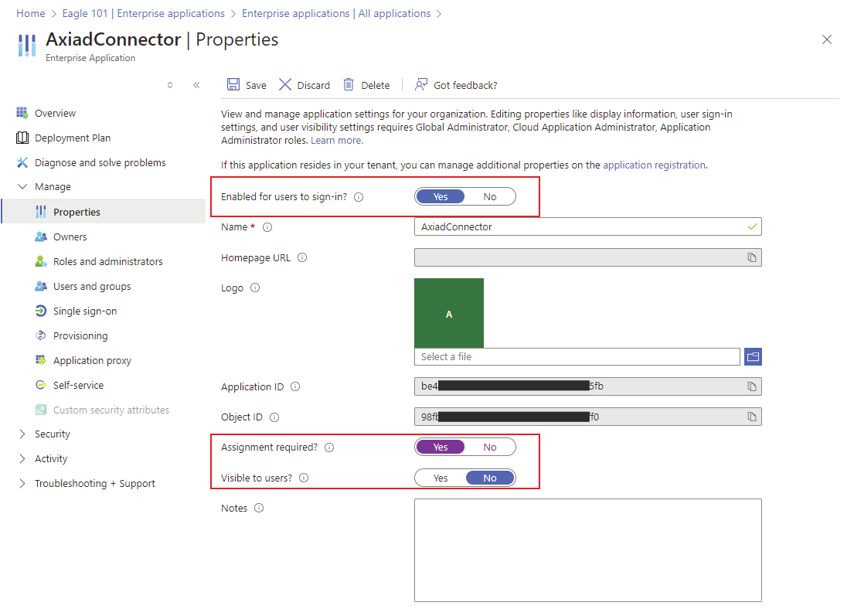The image size is (854, 616).
Task: Expand the Security section
Action: pyautogui.click(x=22, y=434)
